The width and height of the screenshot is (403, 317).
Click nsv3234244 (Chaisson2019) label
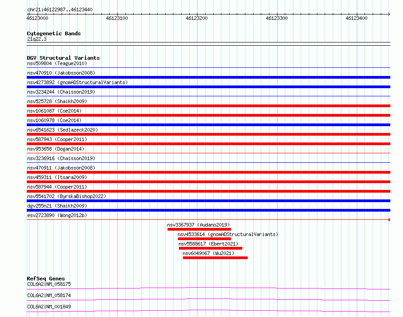[61, 92]
